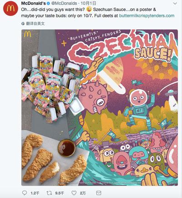Click the translate globe icon

(x=23, y=24)
